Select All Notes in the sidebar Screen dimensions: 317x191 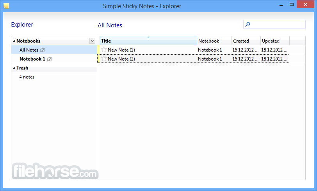coord(54,50)
